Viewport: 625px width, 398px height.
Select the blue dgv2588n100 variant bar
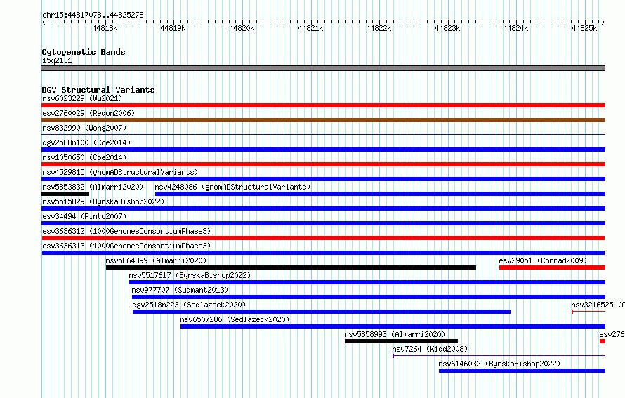323,150
